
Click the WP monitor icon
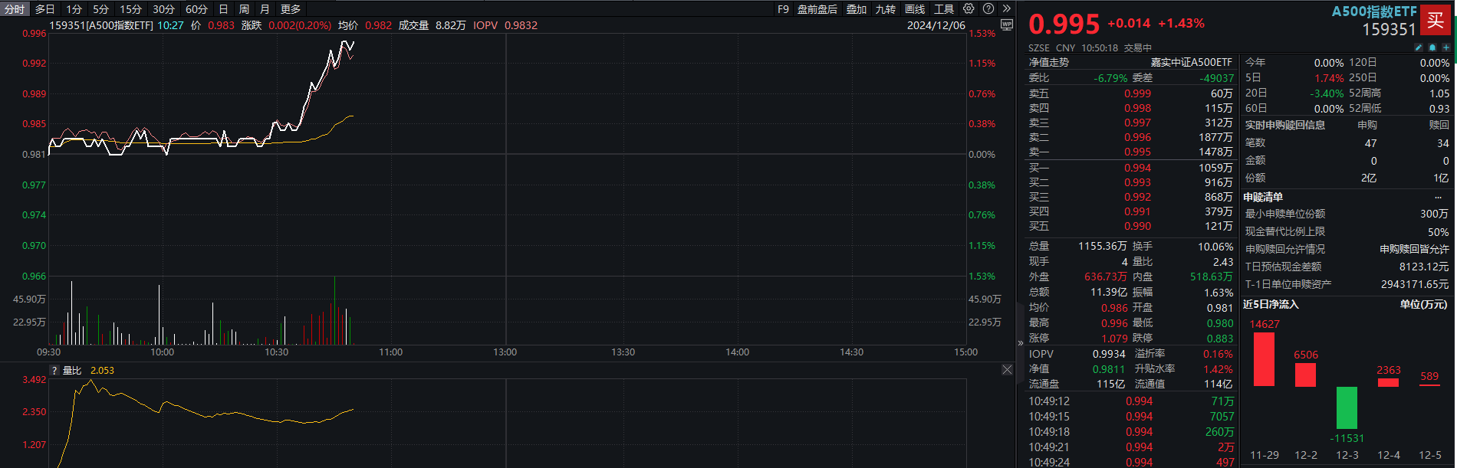click(x=1007, y=25)
